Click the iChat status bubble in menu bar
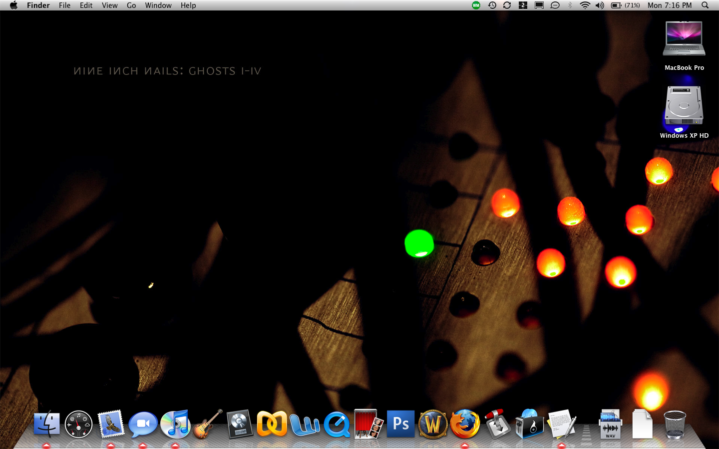This screenshot has width=719, height=449. tap(555, 5)
